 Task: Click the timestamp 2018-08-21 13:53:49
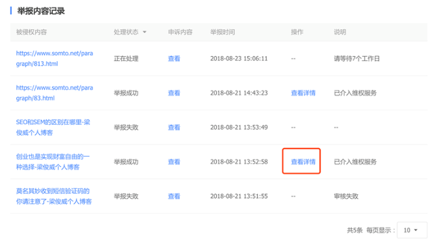(x=239, y=127)
